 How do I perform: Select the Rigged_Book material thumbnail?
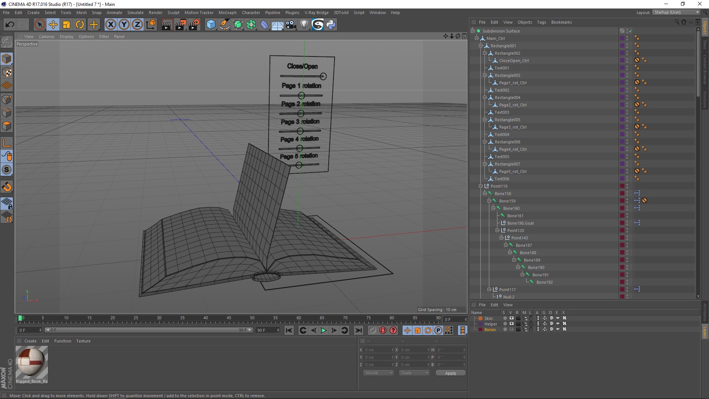point(32,362)
